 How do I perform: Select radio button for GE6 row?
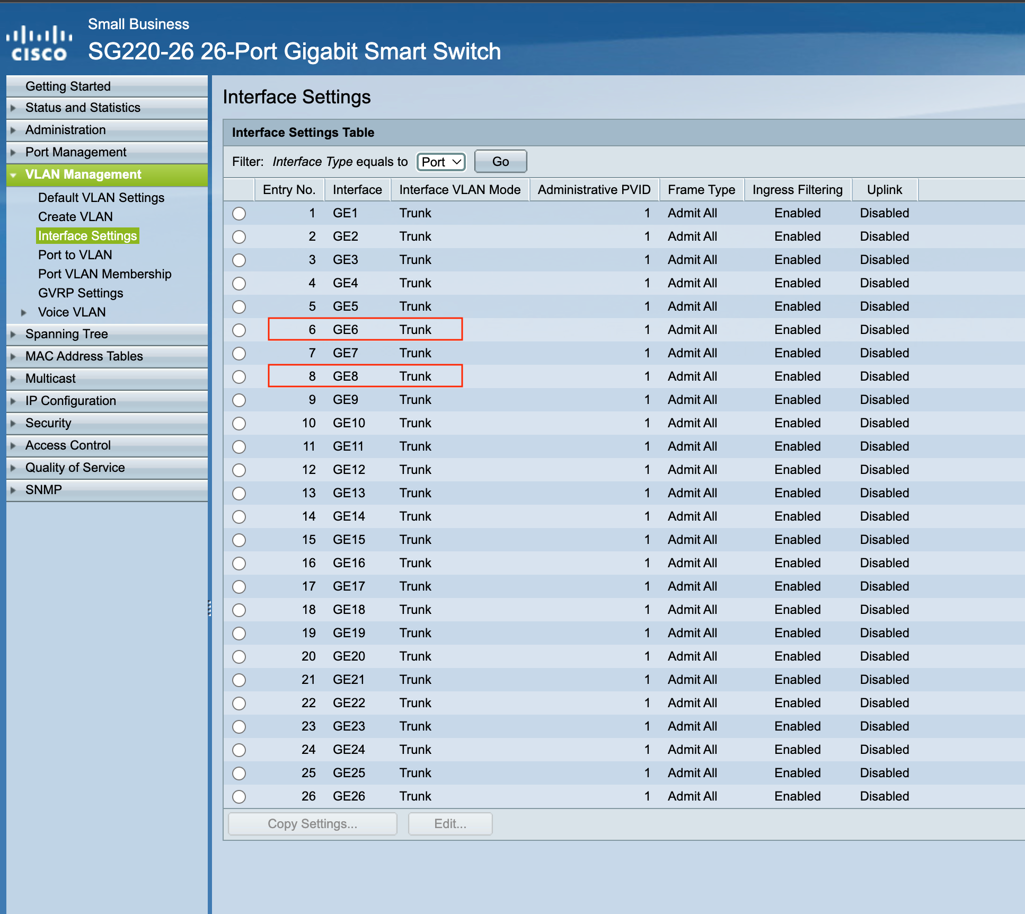[x=239, y=330]
